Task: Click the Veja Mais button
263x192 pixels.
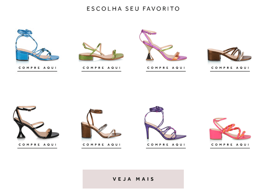Action: point(133,179)
